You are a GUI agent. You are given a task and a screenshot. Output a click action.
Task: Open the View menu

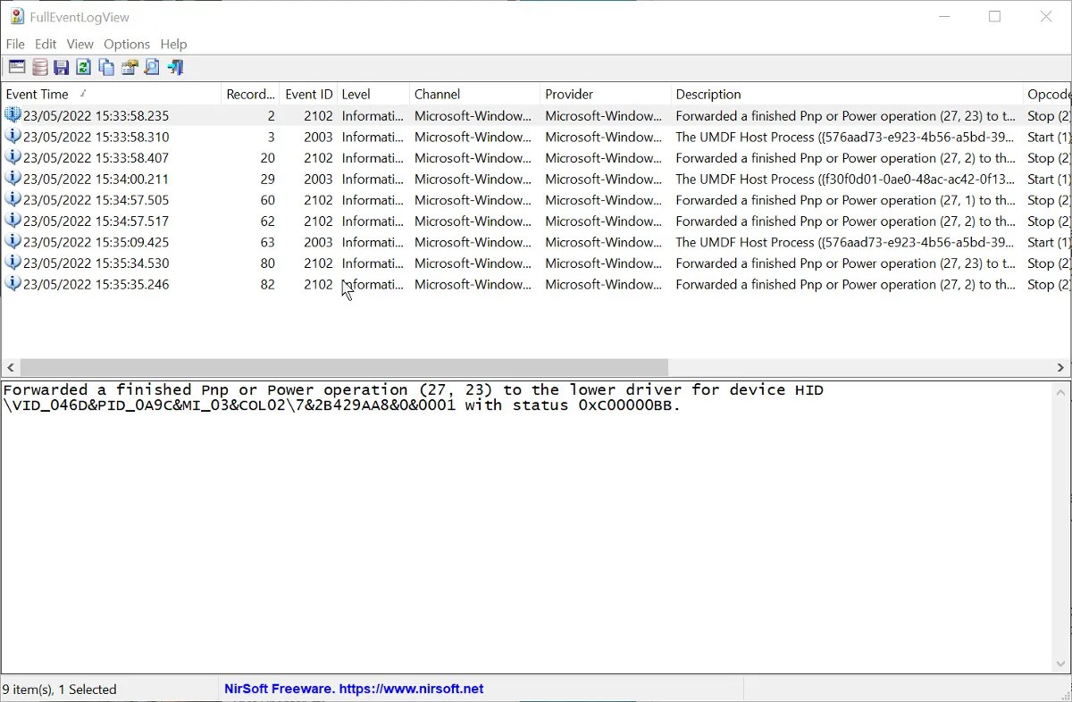[x=80, y=44]
